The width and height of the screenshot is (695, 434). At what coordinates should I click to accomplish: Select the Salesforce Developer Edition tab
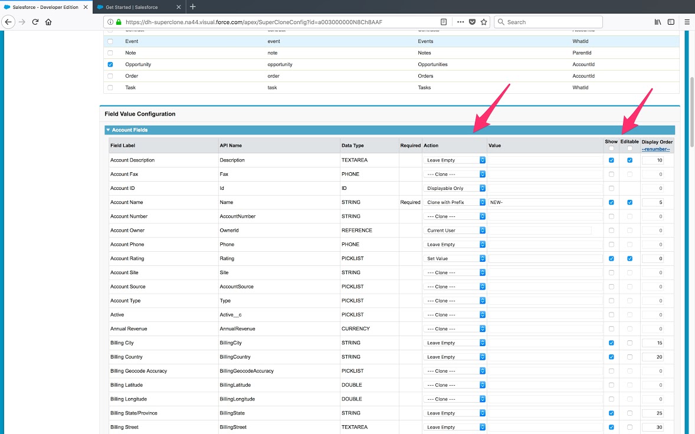click(45, 7)
